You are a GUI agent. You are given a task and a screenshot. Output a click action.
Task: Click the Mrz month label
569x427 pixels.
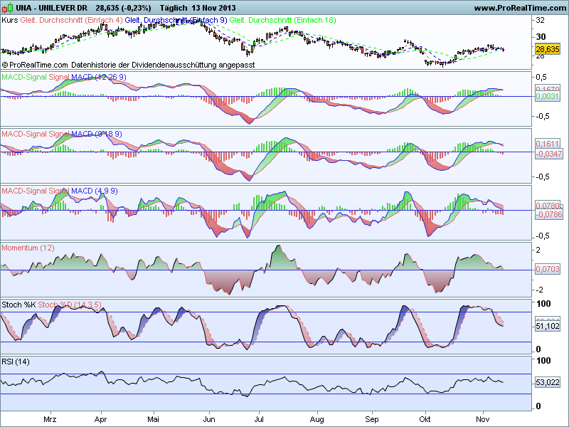(50, 419)
